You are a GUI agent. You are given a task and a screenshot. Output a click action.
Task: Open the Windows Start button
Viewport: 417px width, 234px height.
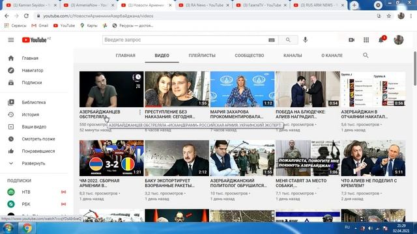[x=8, y=228]
